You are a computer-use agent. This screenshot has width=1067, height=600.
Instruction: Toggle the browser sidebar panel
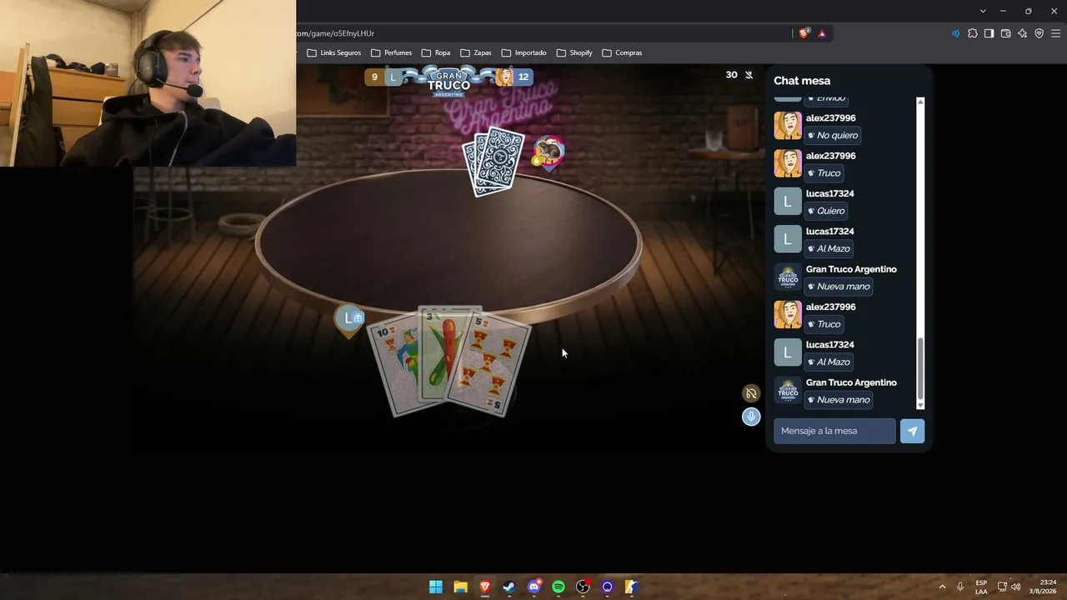pos(989,33)
